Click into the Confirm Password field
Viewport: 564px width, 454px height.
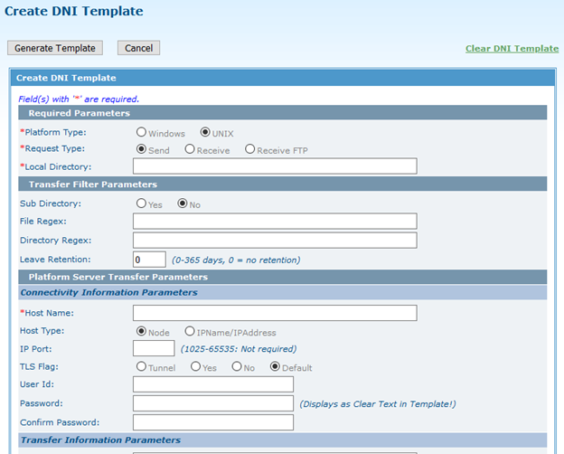(x=213, y=422)
